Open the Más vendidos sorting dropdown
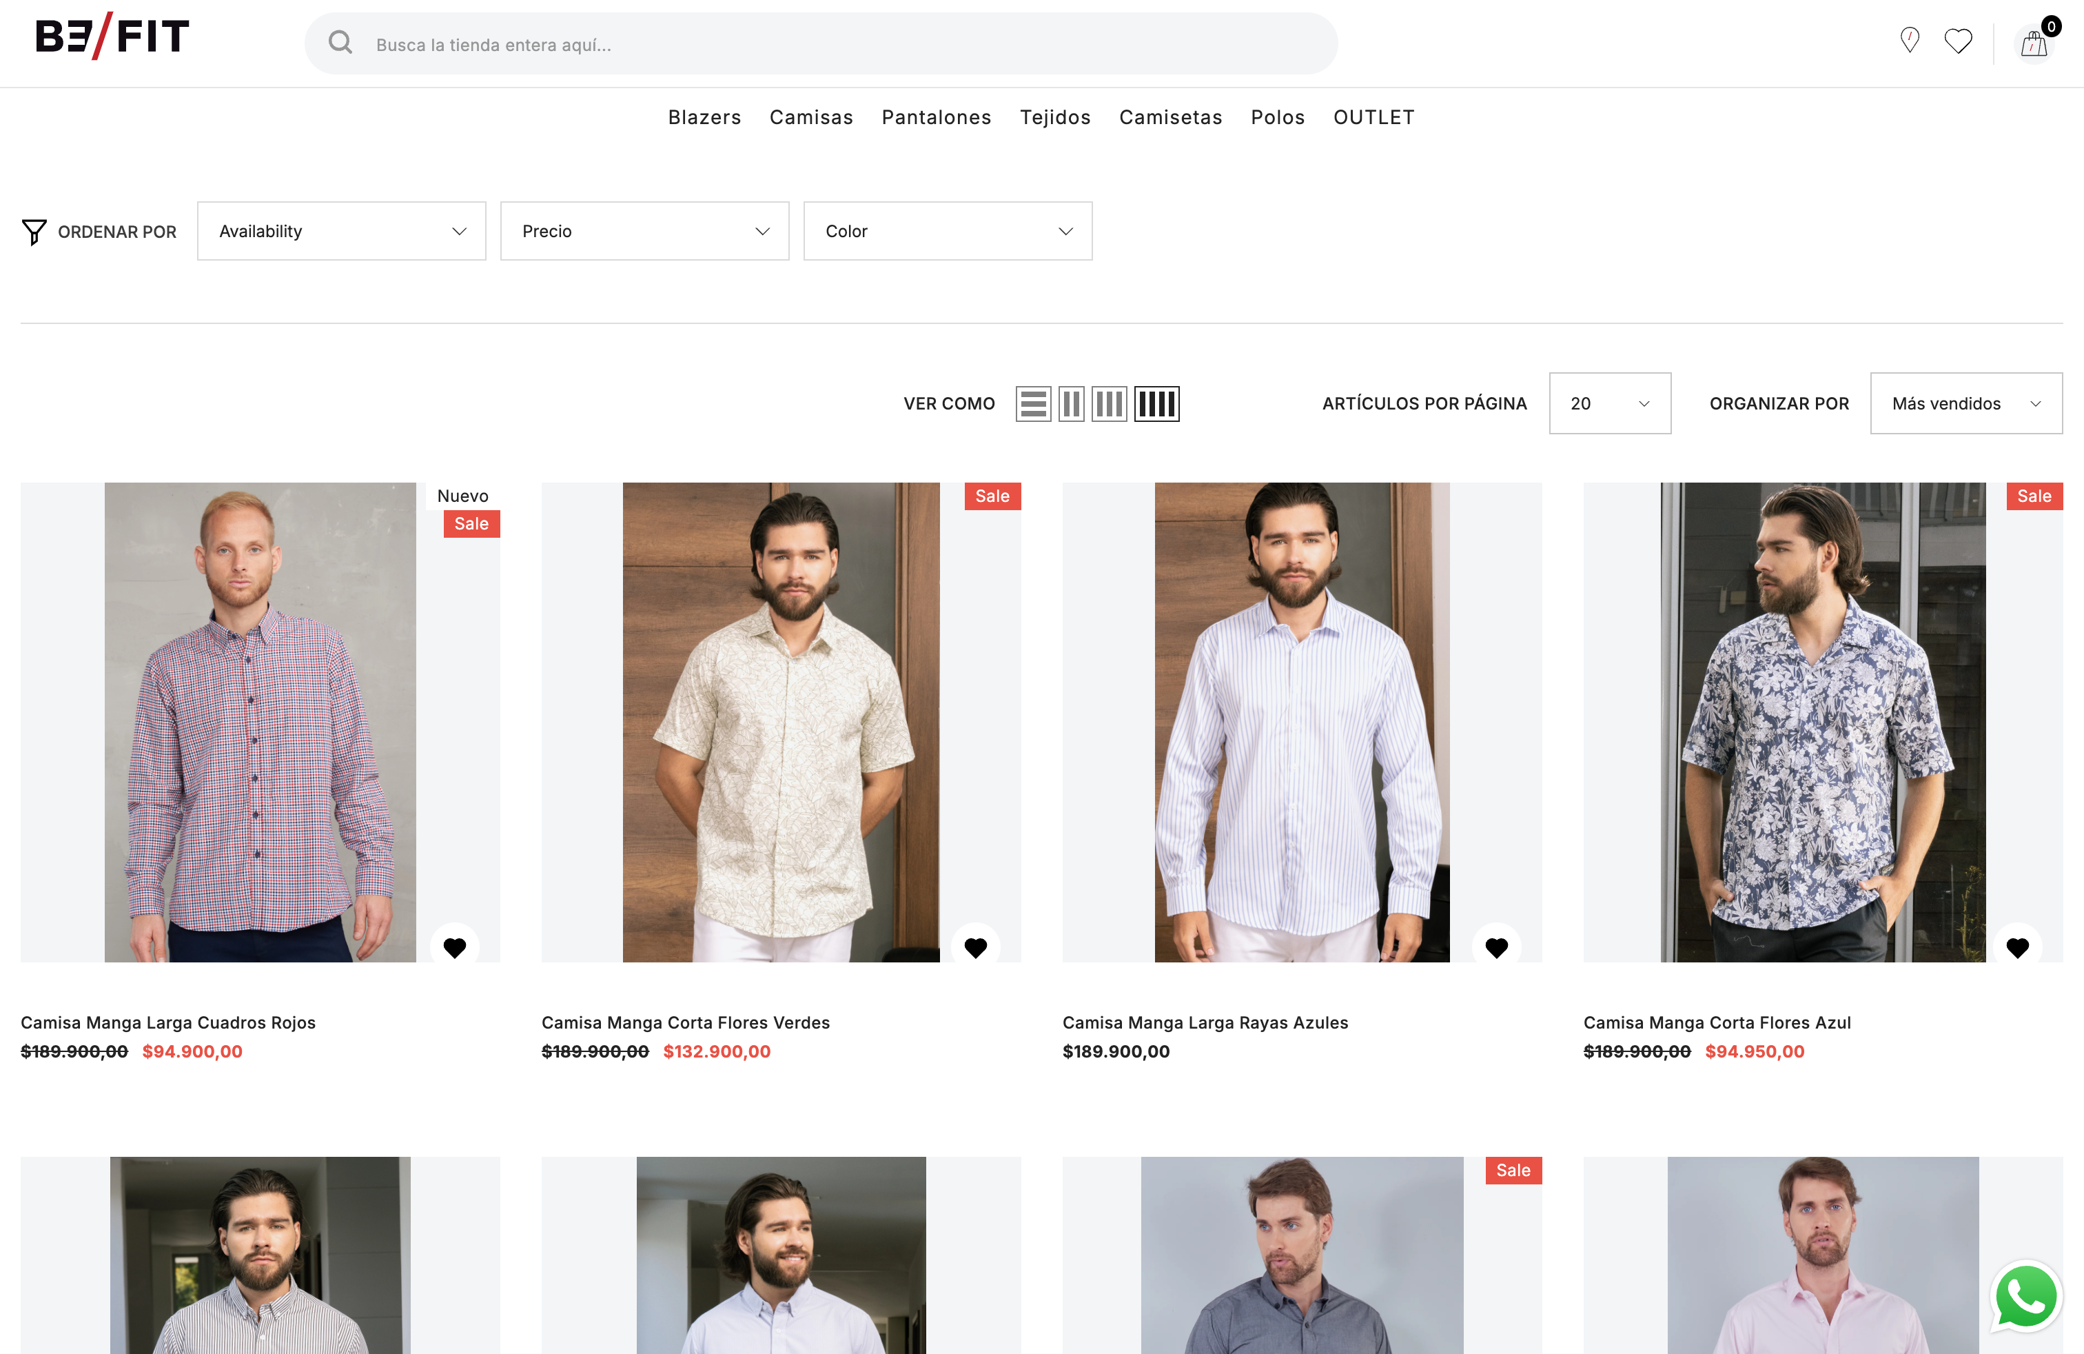The height and width of the screenshot is (1354, 2084). pos(1965,403)
